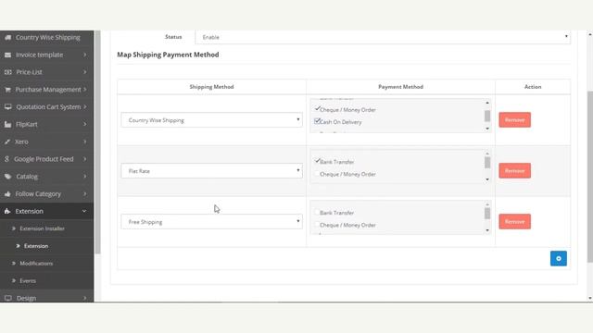Uncheck Cash On Delivery checkbox
Image resolution: width=593 pixels, height=333 pixels.
click(317, 121)
